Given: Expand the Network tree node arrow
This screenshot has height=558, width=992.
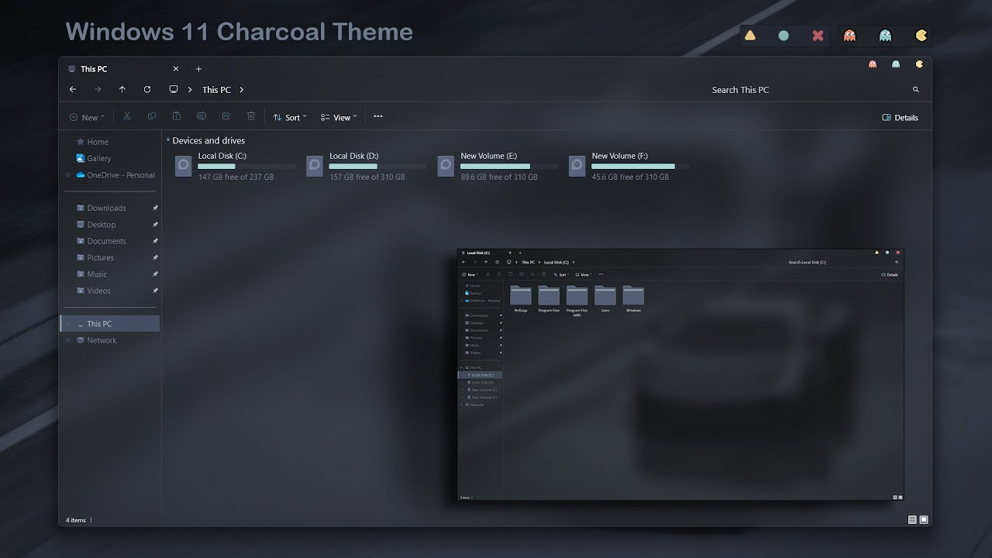Looking at the screenshot, I should [x=68, y=340].
